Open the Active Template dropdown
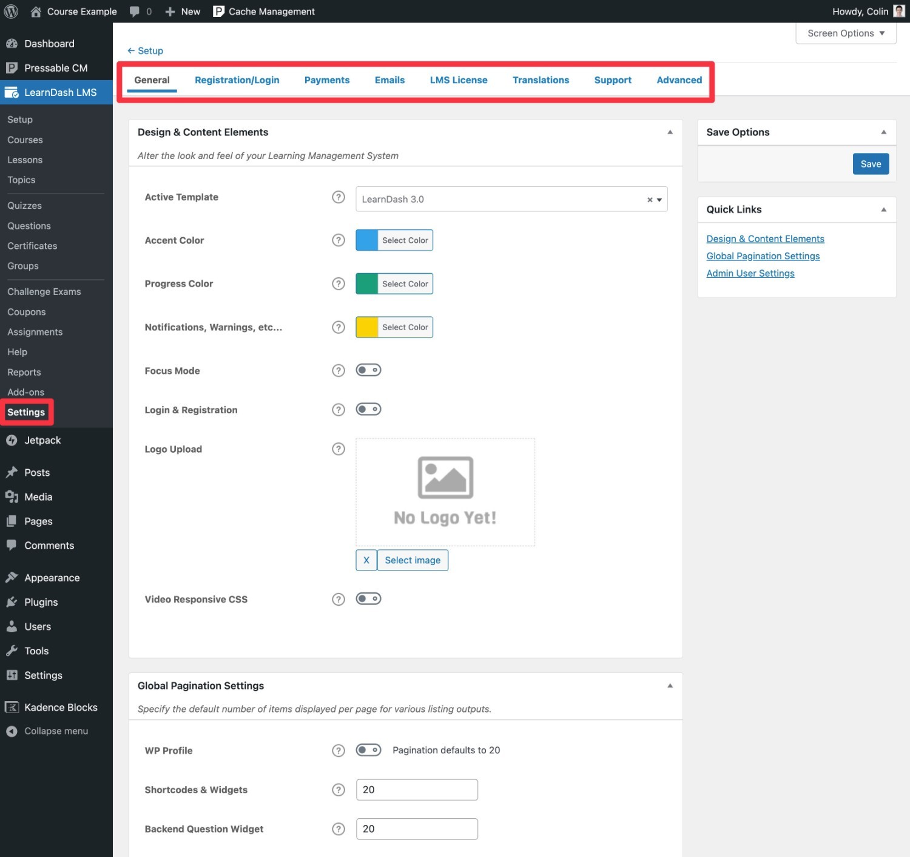 (x=511, y=199)
